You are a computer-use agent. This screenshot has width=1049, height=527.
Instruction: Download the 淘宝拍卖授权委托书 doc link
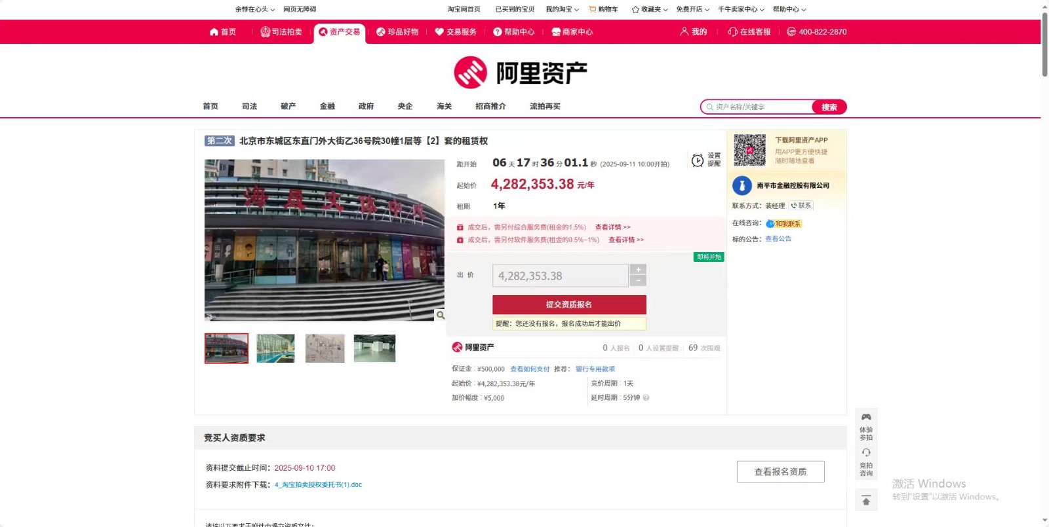pyautogui.click(x=318, y=485)
